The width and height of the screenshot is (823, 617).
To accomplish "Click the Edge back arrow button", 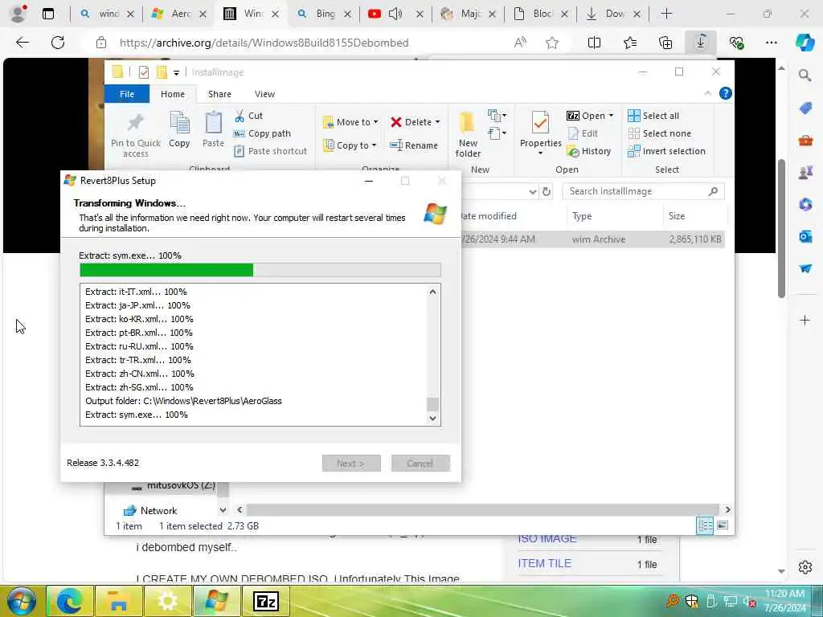I will (x=23, y=43).
